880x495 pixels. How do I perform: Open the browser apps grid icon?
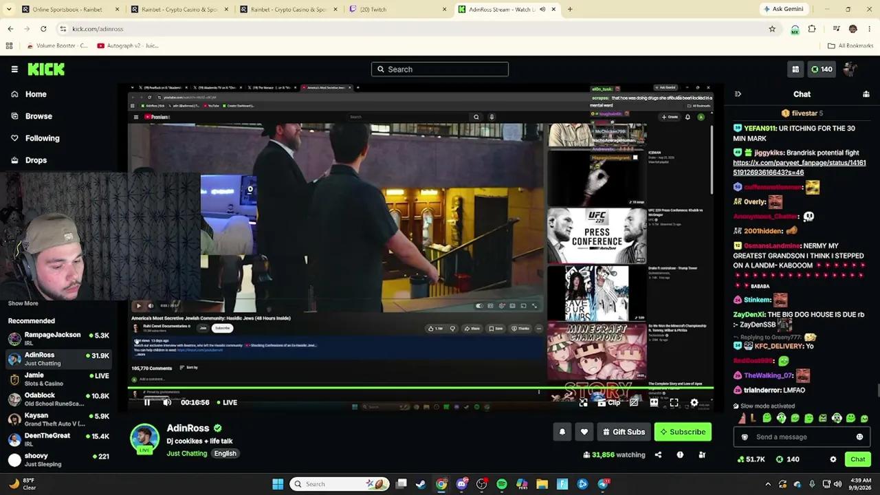tap(9, 45)
